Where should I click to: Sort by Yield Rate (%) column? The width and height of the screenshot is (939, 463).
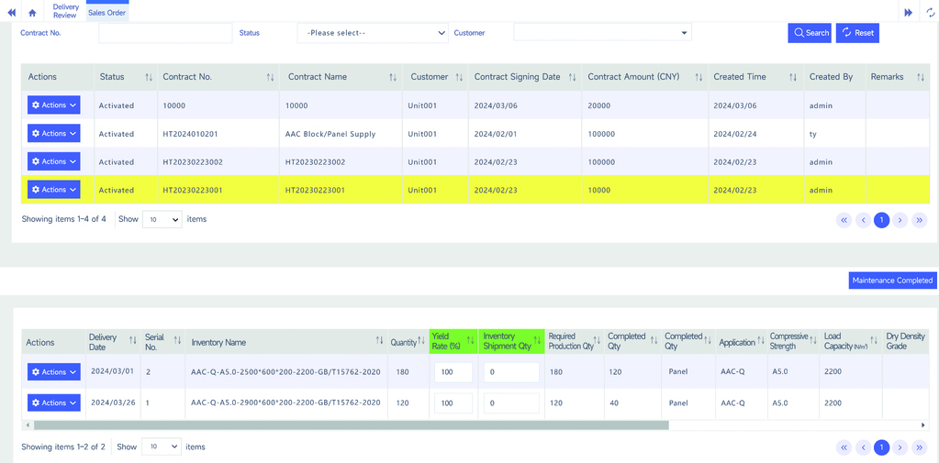click(x=470, y=342)
